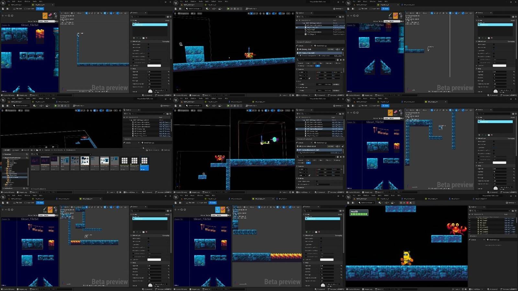This screenshot has width=518, height=291.
Task: Select the Eraser tool in the Zoom 4x tile editor
Action: click(50, 16)
